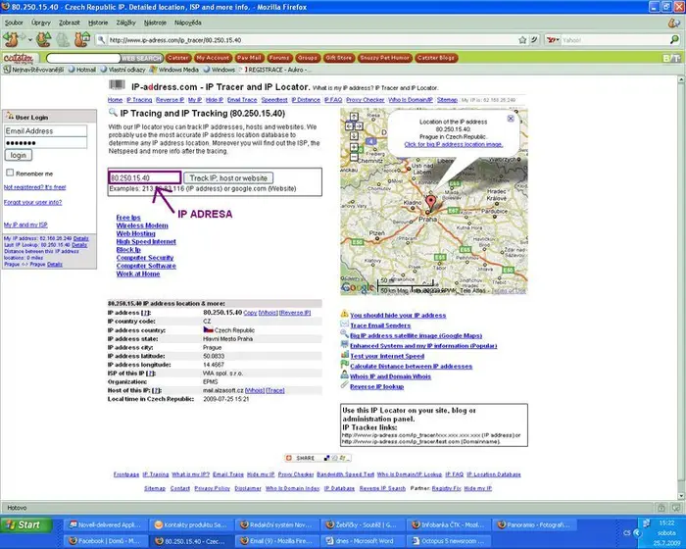Open the Nástroje menu
Screen dimensions: 686x549
[x=155, y=23]
